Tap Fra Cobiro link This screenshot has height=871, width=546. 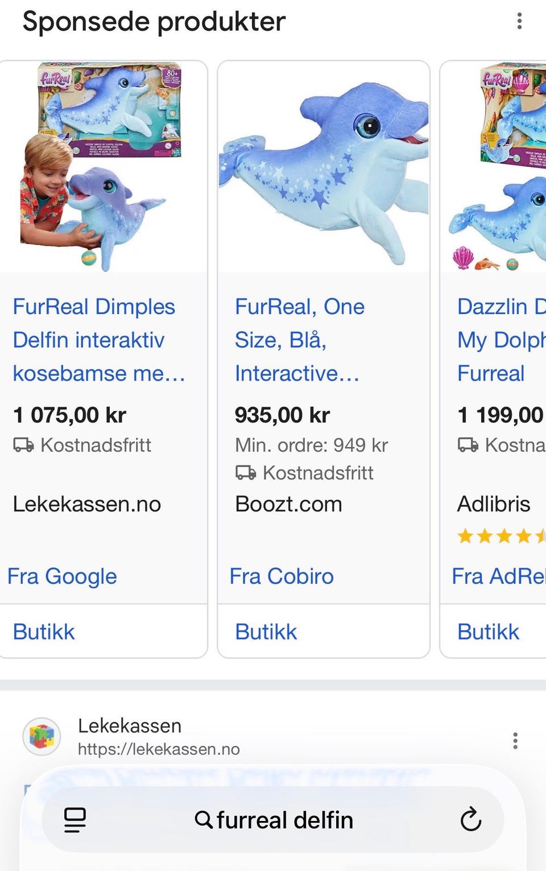(282, 576)
